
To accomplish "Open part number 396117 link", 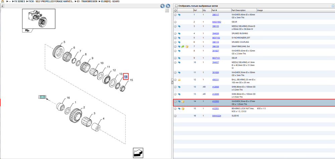I will [x=215, y=15].
